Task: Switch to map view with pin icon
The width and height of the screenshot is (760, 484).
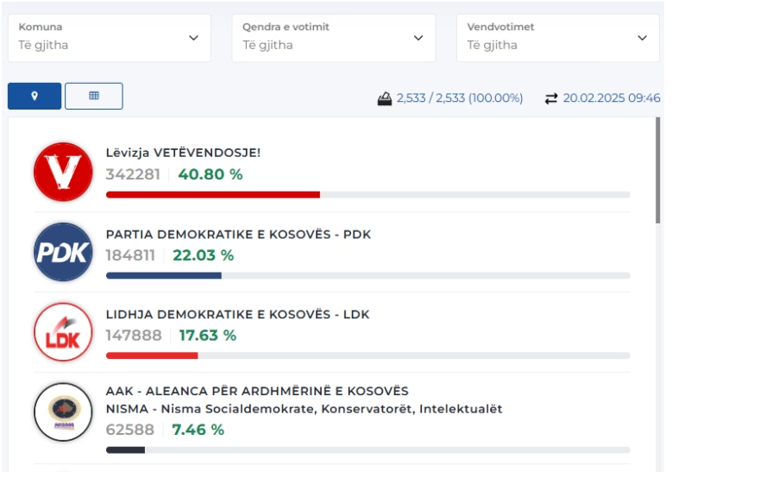Action: point(35,96)
